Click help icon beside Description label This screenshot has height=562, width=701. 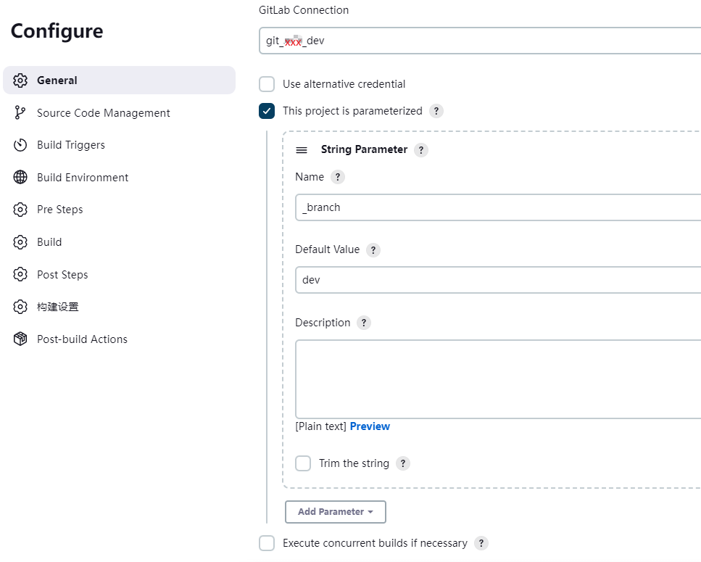coord(363,323)
